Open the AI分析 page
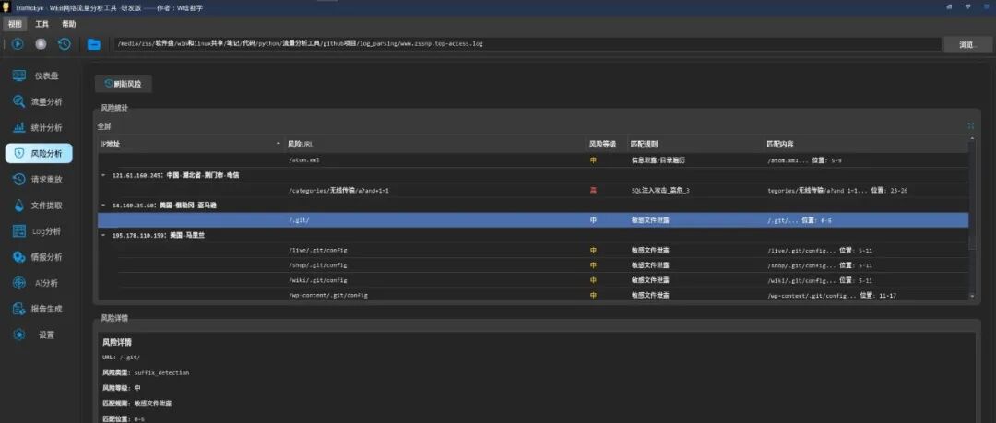 [x=39, y=283]
